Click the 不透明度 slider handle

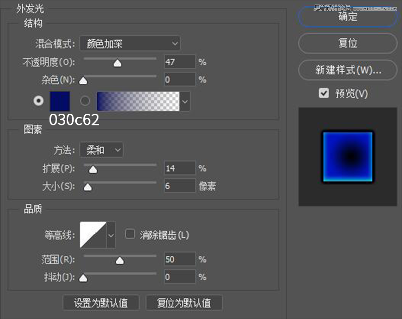click(118, 63)
